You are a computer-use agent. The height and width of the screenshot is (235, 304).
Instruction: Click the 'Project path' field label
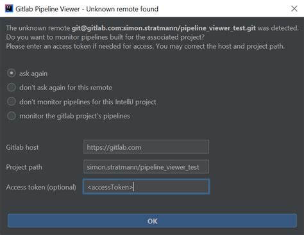[x=24, y=167]
